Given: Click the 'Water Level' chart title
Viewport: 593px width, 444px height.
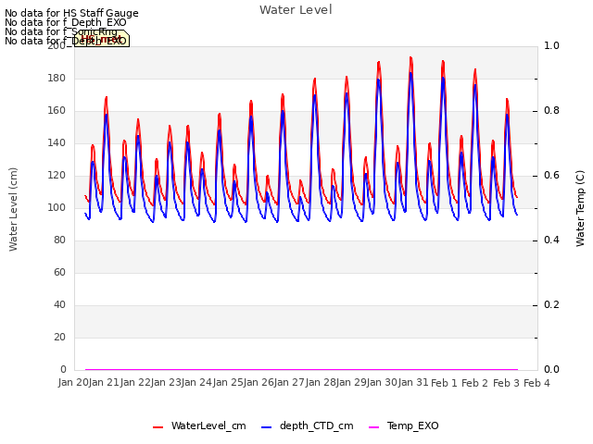Looking at the screenshot, I should tap(296, 9).
